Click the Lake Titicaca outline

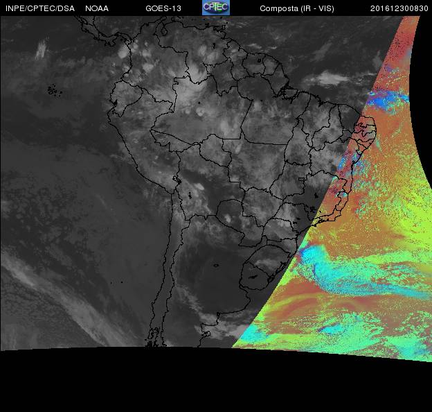178,180
